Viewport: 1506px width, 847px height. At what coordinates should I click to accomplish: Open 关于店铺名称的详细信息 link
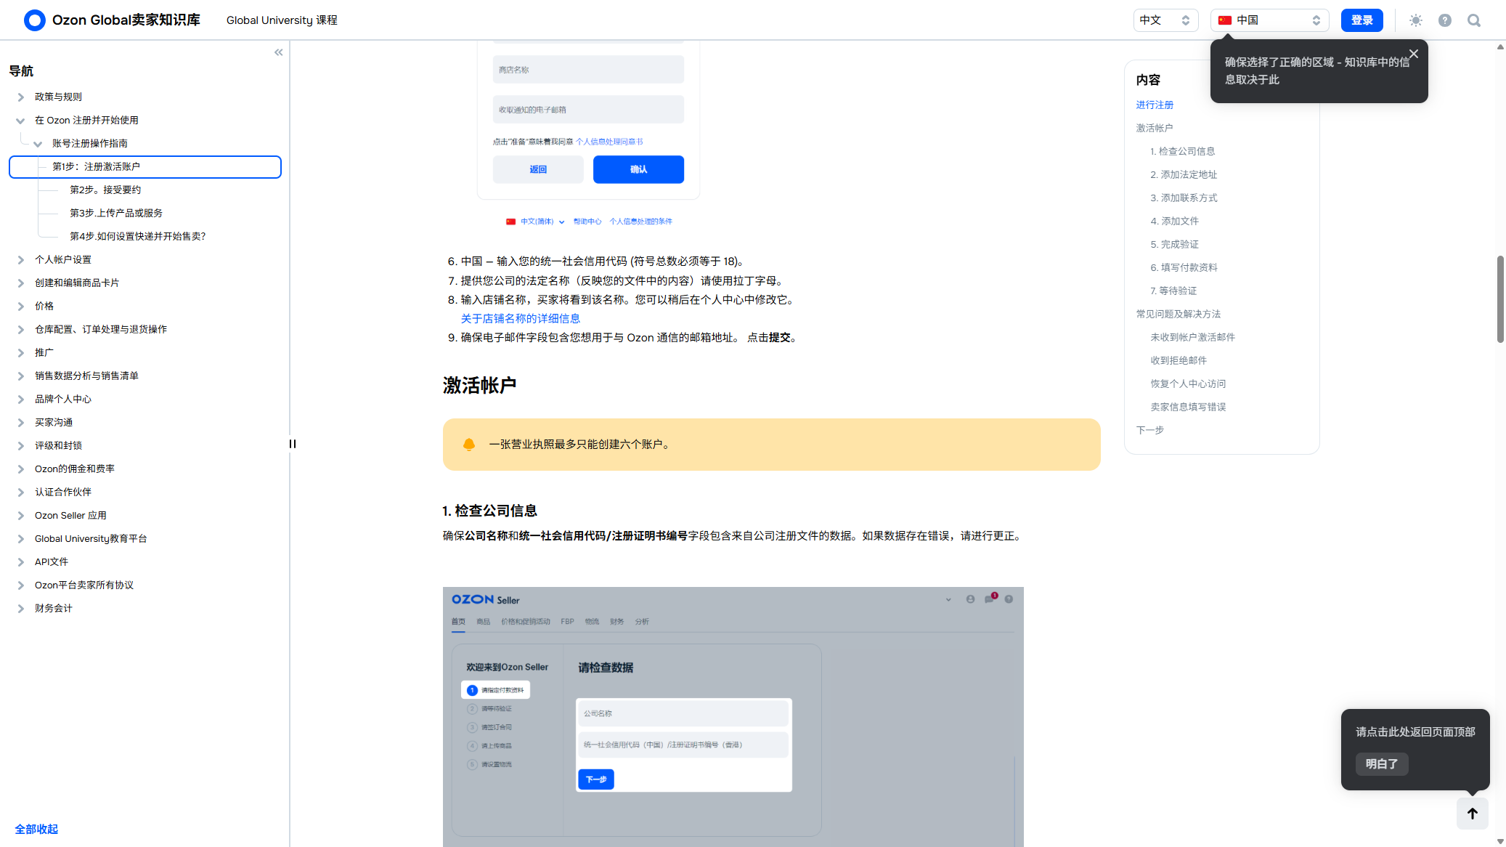[520, 318]
